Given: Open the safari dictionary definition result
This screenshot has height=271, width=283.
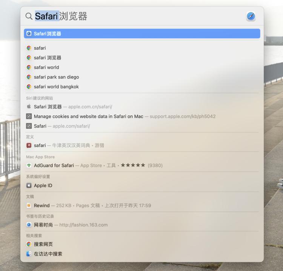Looking at the screenshot, I should 142,145.
